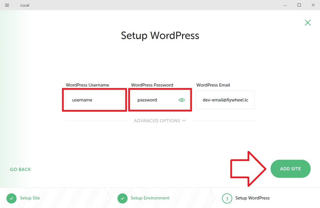
Task: Go back to the previous step
Action: coord(20,169)
